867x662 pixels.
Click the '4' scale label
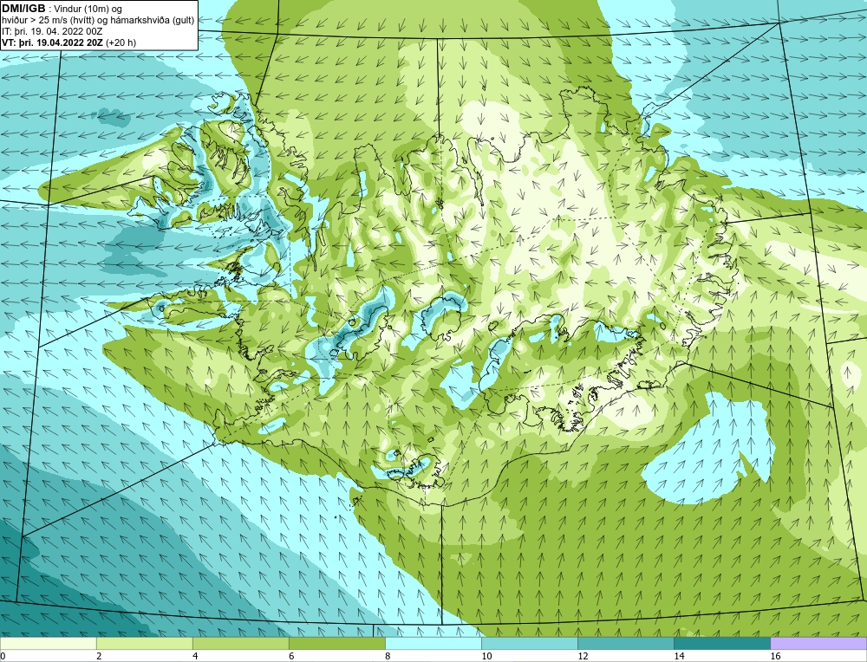click(x=195, y=656)
